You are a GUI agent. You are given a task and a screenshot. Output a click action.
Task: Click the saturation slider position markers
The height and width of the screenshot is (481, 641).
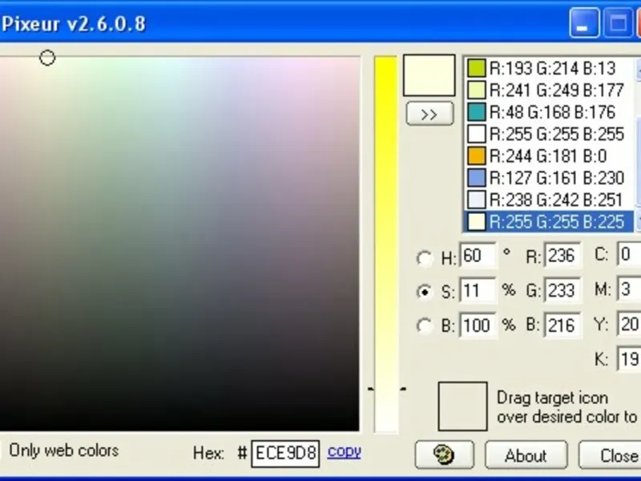tap(387, 389)
